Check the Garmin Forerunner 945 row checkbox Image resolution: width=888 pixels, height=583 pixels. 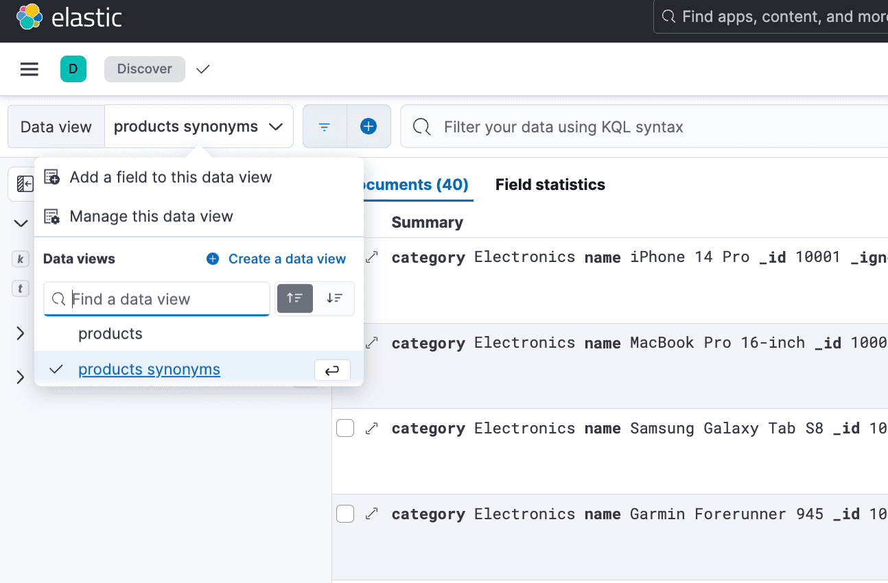coord(345,514)
